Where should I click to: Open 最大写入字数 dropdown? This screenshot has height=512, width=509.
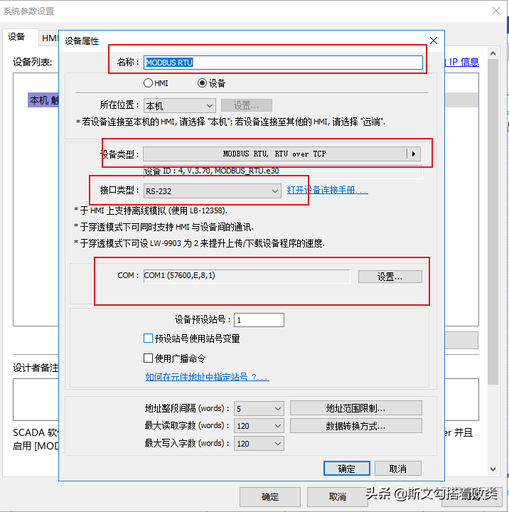click(x=259, y=443)
